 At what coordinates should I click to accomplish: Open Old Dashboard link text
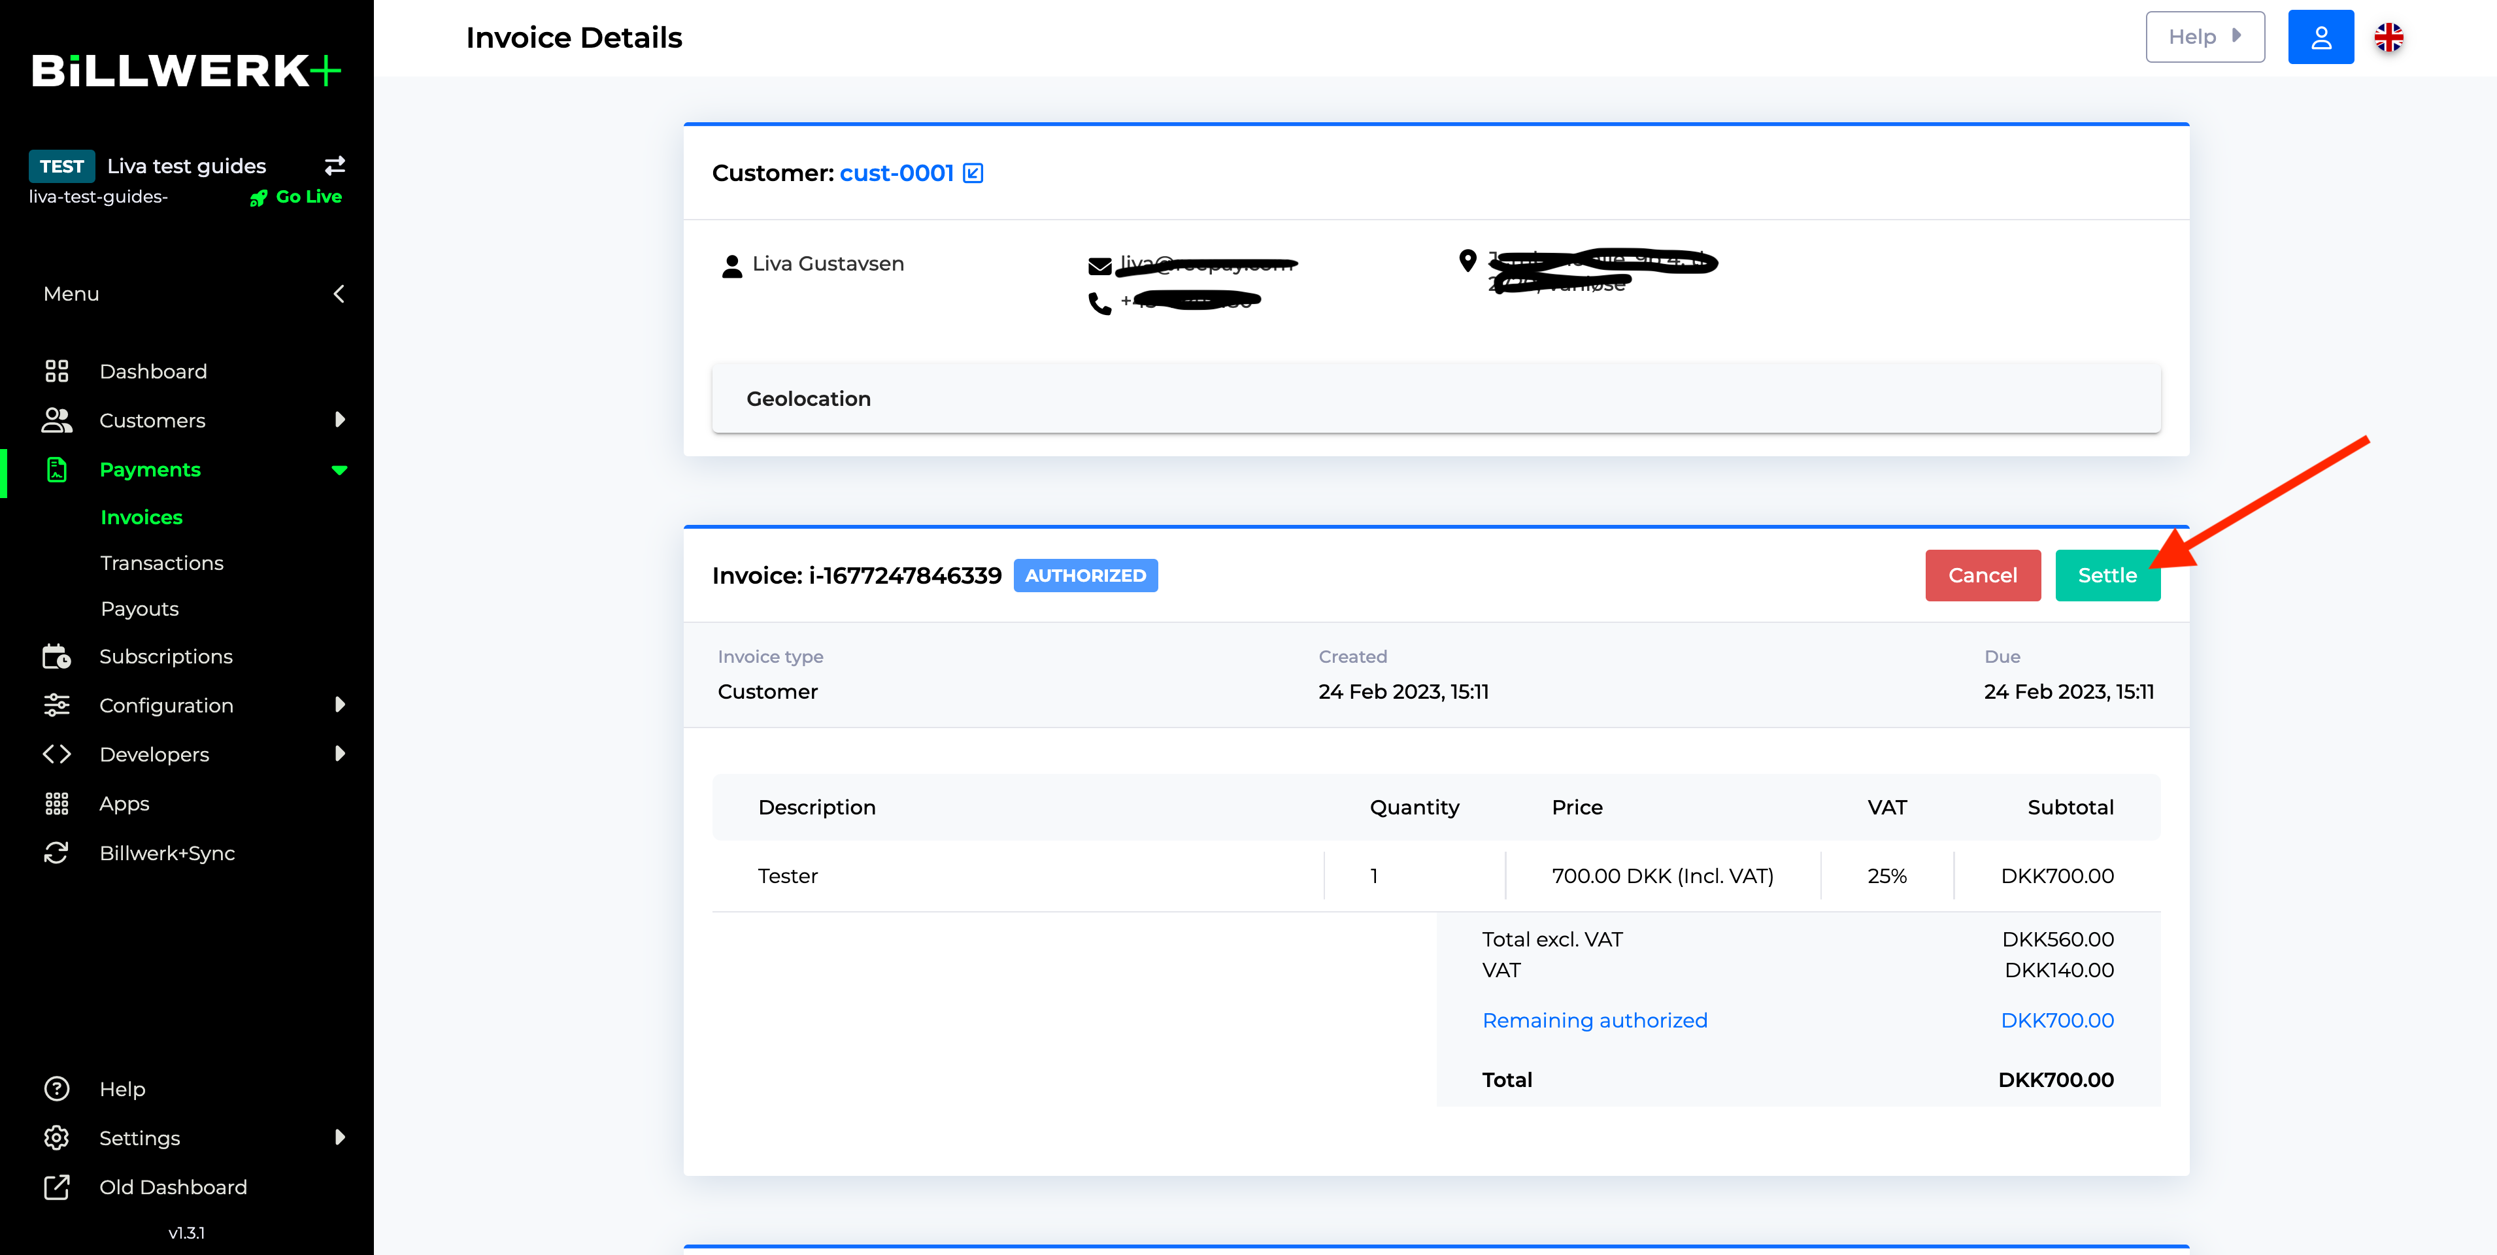173,1187
